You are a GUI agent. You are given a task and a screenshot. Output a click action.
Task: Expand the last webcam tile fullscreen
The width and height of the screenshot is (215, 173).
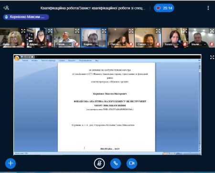212,31
